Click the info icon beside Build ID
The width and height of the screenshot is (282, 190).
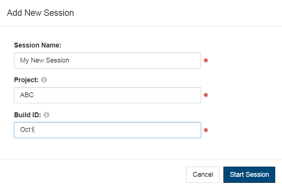[46, 115]
